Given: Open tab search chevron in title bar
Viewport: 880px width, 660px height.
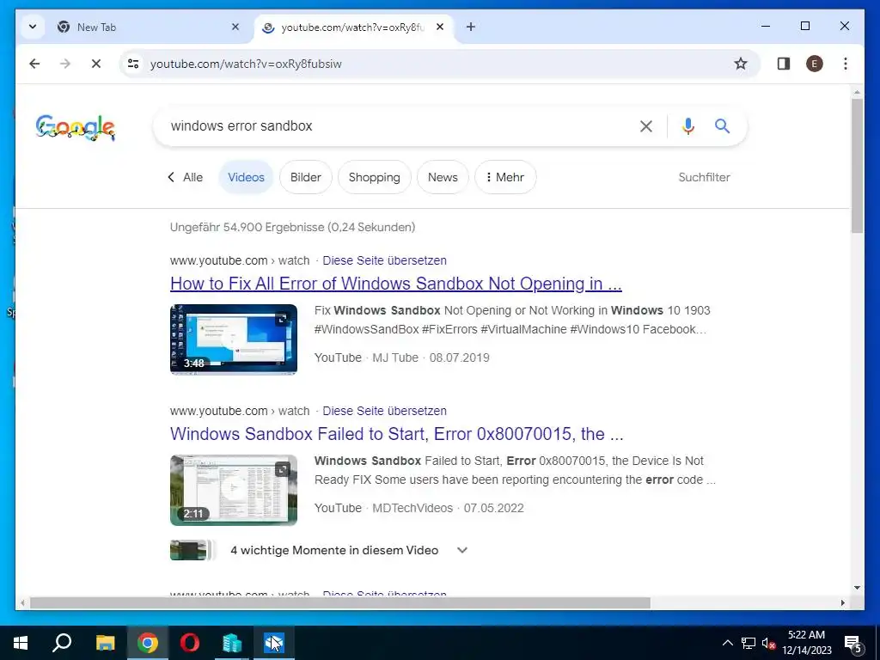Looking at the screenshot, I should click(x=33, y=27).
